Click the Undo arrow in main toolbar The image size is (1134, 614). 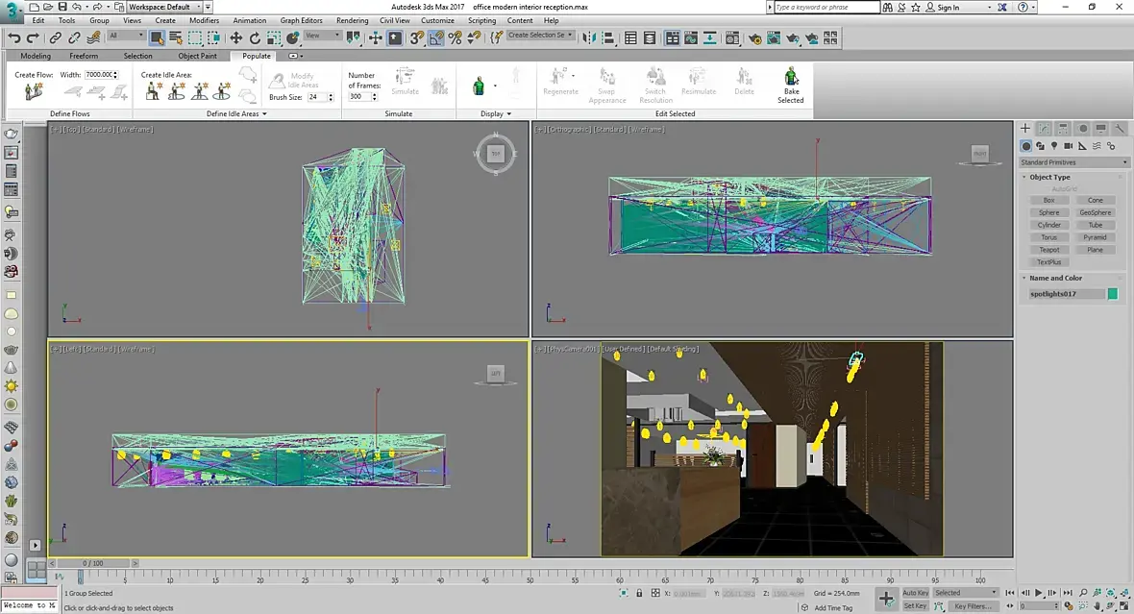[x=14, y=38]
